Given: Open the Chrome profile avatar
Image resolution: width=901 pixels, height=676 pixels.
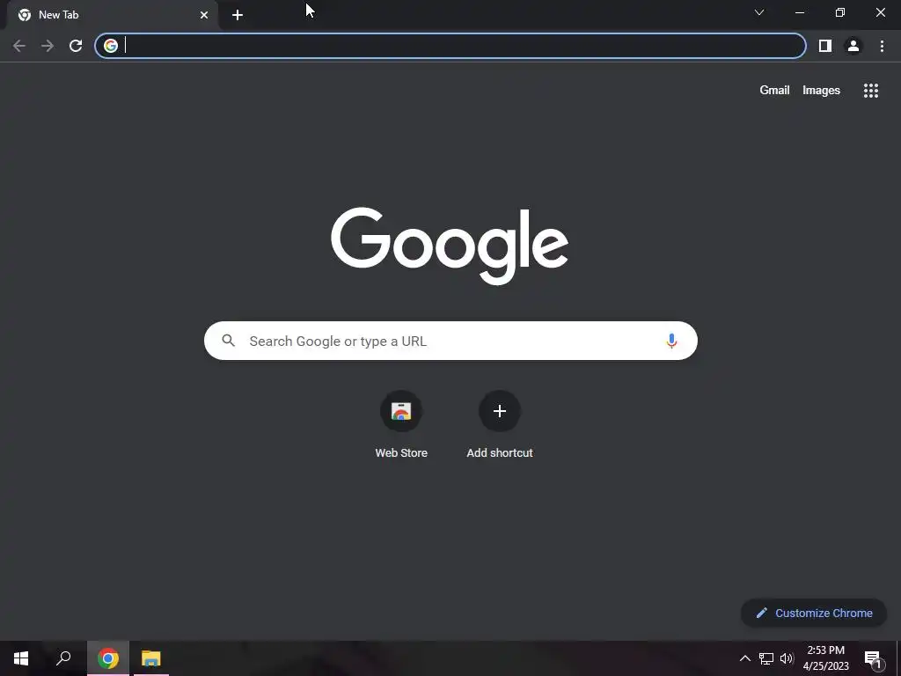Looking at the screenshot, I should 853,46.
